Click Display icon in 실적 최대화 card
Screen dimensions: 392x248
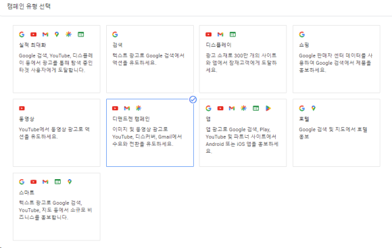pos(80,34)
